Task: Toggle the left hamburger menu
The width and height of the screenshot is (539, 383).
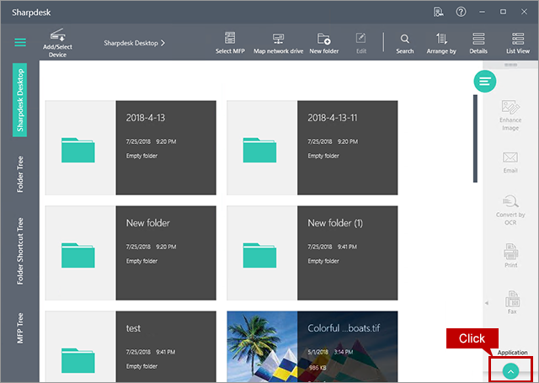Action: pyautogui.click(x=20, y=42)
